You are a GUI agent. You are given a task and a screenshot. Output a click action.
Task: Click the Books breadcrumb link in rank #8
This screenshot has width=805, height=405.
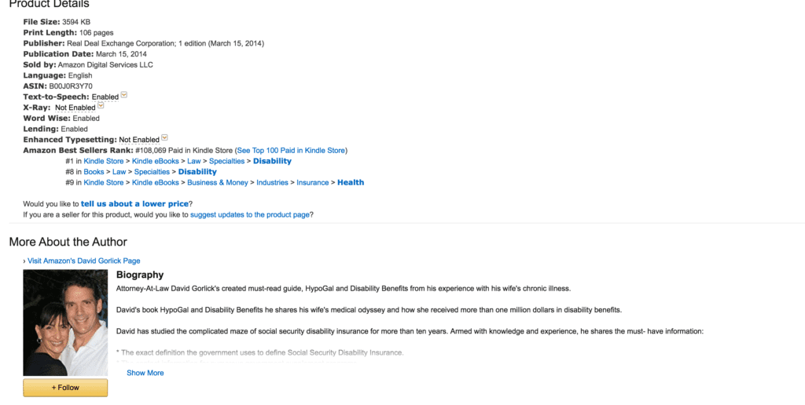(x=94, y=172)
